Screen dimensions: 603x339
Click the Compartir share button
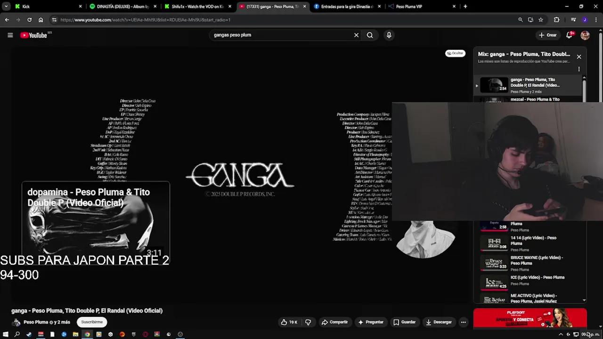(334, 322)
